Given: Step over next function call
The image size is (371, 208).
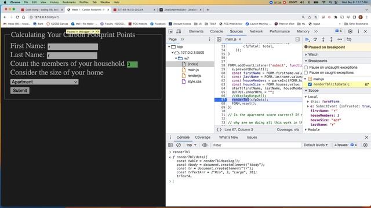Looking at the screenshot, I should 315,39.
